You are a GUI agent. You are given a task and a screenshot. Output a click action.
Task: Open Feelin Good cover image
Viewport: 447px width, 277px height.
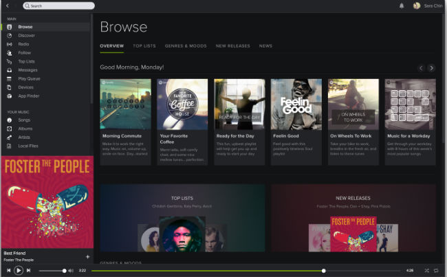pyautogui.click(x=296, y=104)
